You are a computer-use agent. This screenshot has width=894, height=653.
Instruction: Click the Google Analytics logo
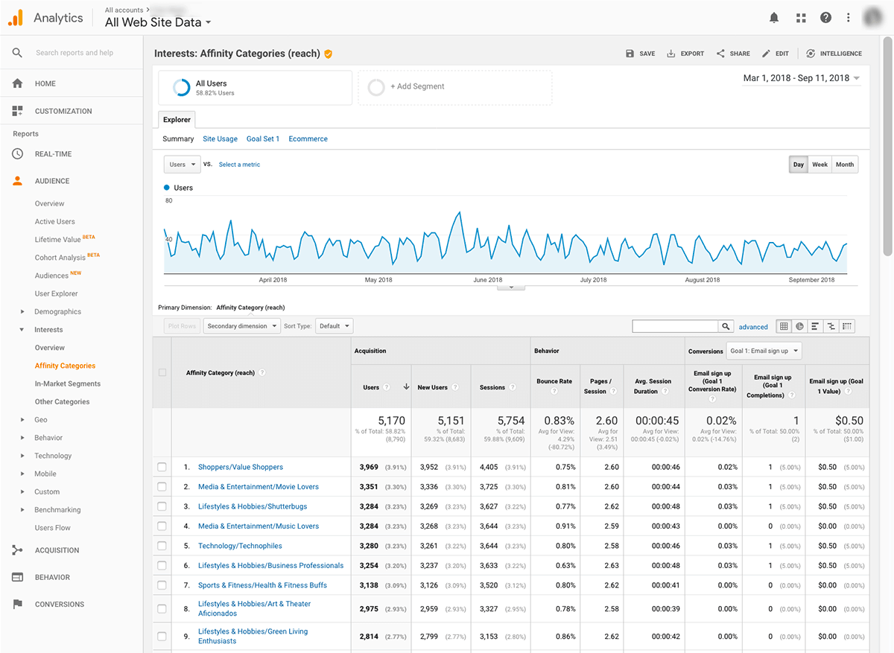[16, 18]
